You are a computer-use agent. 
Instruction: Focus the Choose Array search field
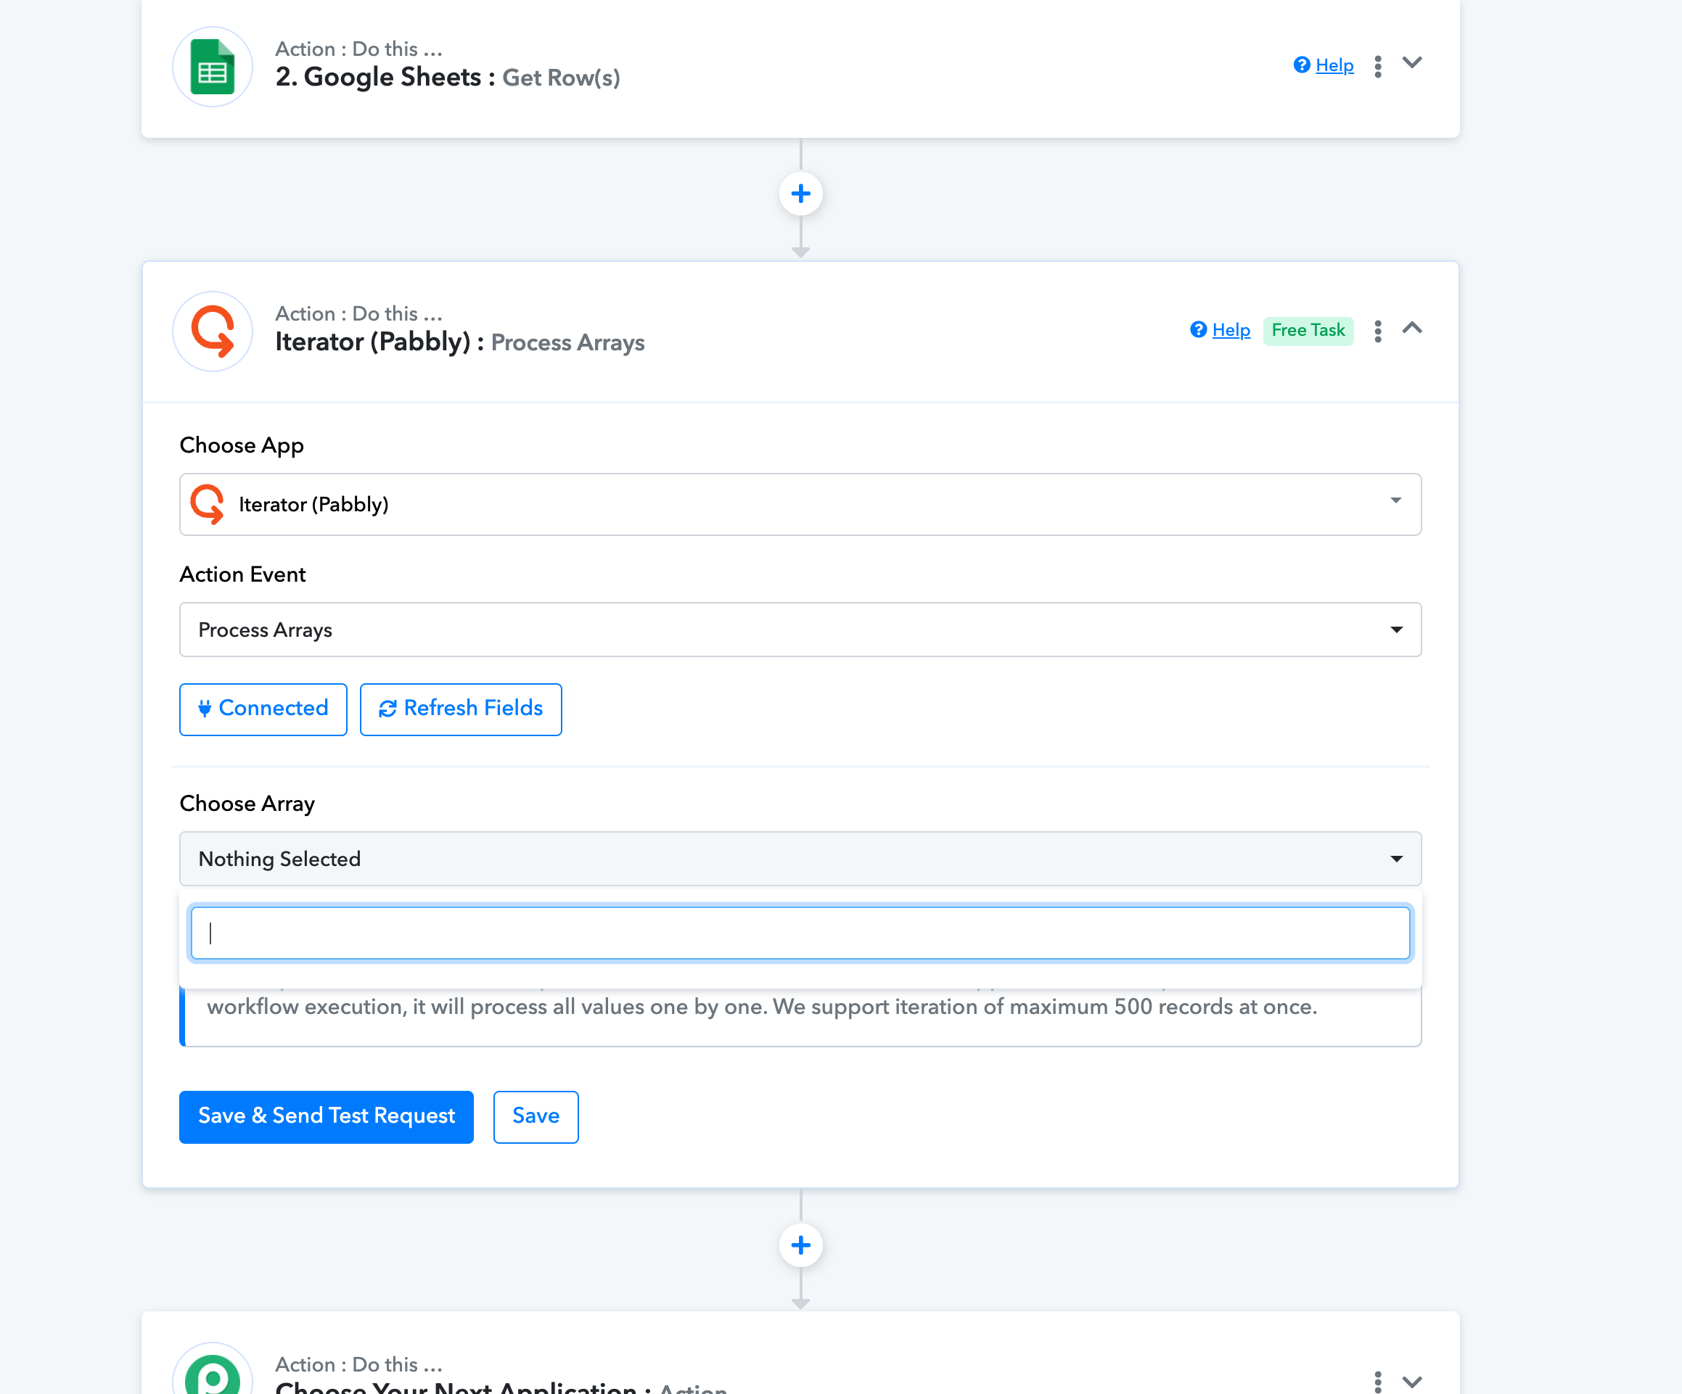[x=800, y=933]
